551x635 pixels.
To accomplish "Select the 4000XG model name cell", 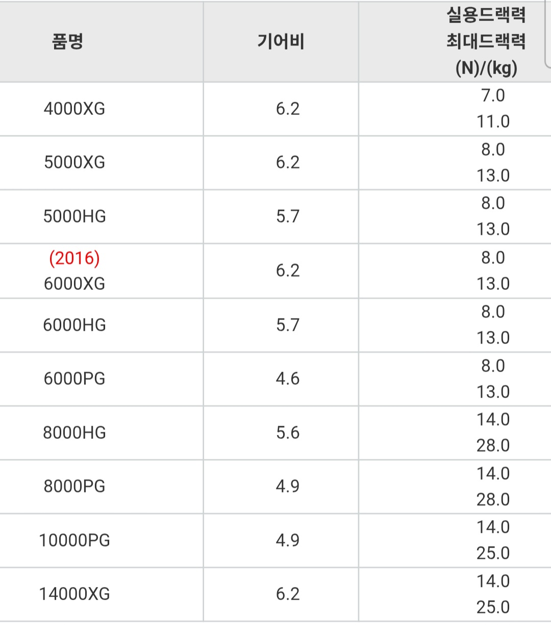I will (x=74, y=109).
